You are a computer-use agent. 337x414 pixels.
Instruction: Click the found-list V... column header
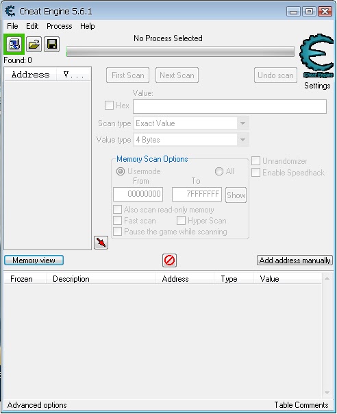pyautogui.click(x=73, y=75)
